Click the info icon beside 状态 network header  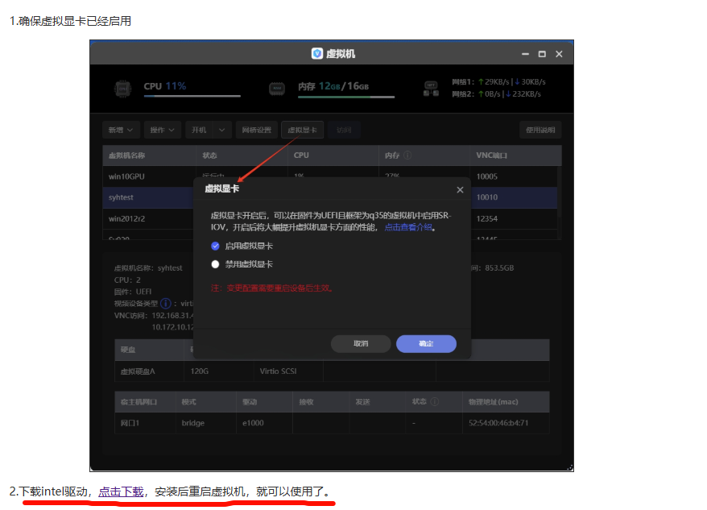pyautogui.click(x=435, y=402)
